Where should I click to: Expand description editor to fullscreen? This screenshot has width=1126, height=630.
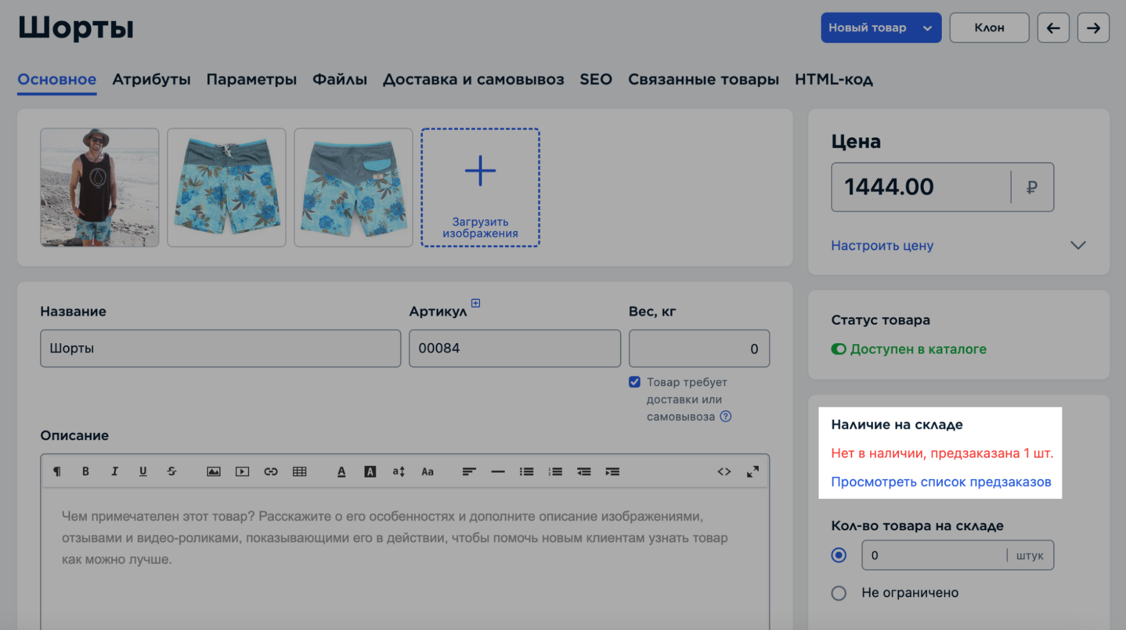coord(753,472)
